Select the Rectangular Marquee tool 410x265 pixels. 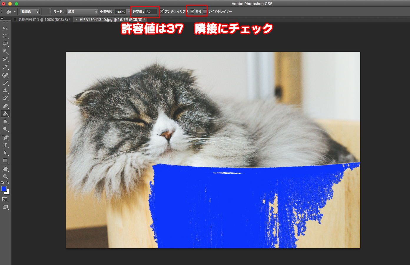tap(5, 36)
